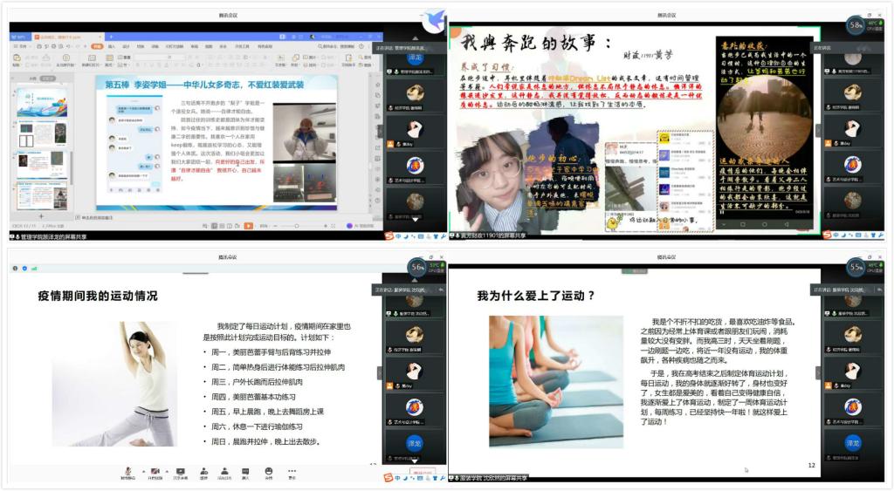Start the slideshow with the orange play button
Image resolution: width=894 pixels, height=491 pixels.
(249, 225)
